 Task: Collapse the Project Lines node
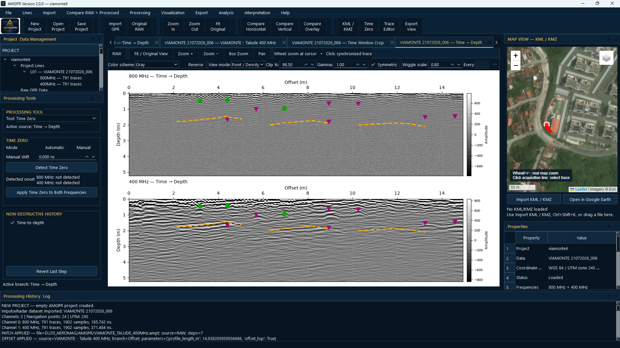click(x=15, y=65)
